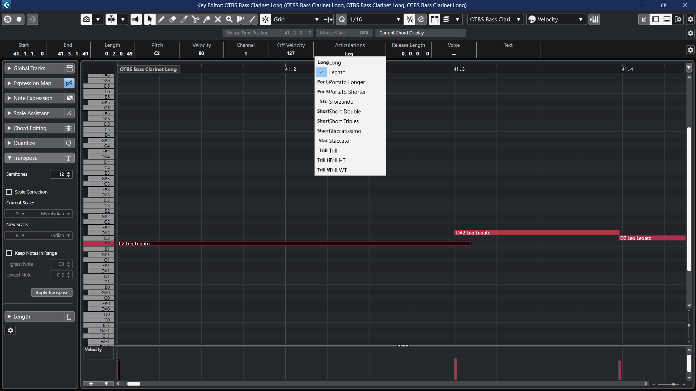The width and height of the screenshot is (696, 391).
Task: Click the Solo Editor button
Action: pyautogui.click(x=8, y=20)
